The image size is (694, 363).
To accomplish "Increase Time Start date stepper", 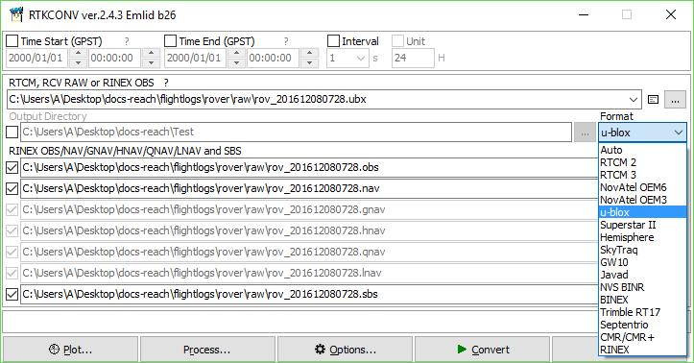I will (78, 54).
